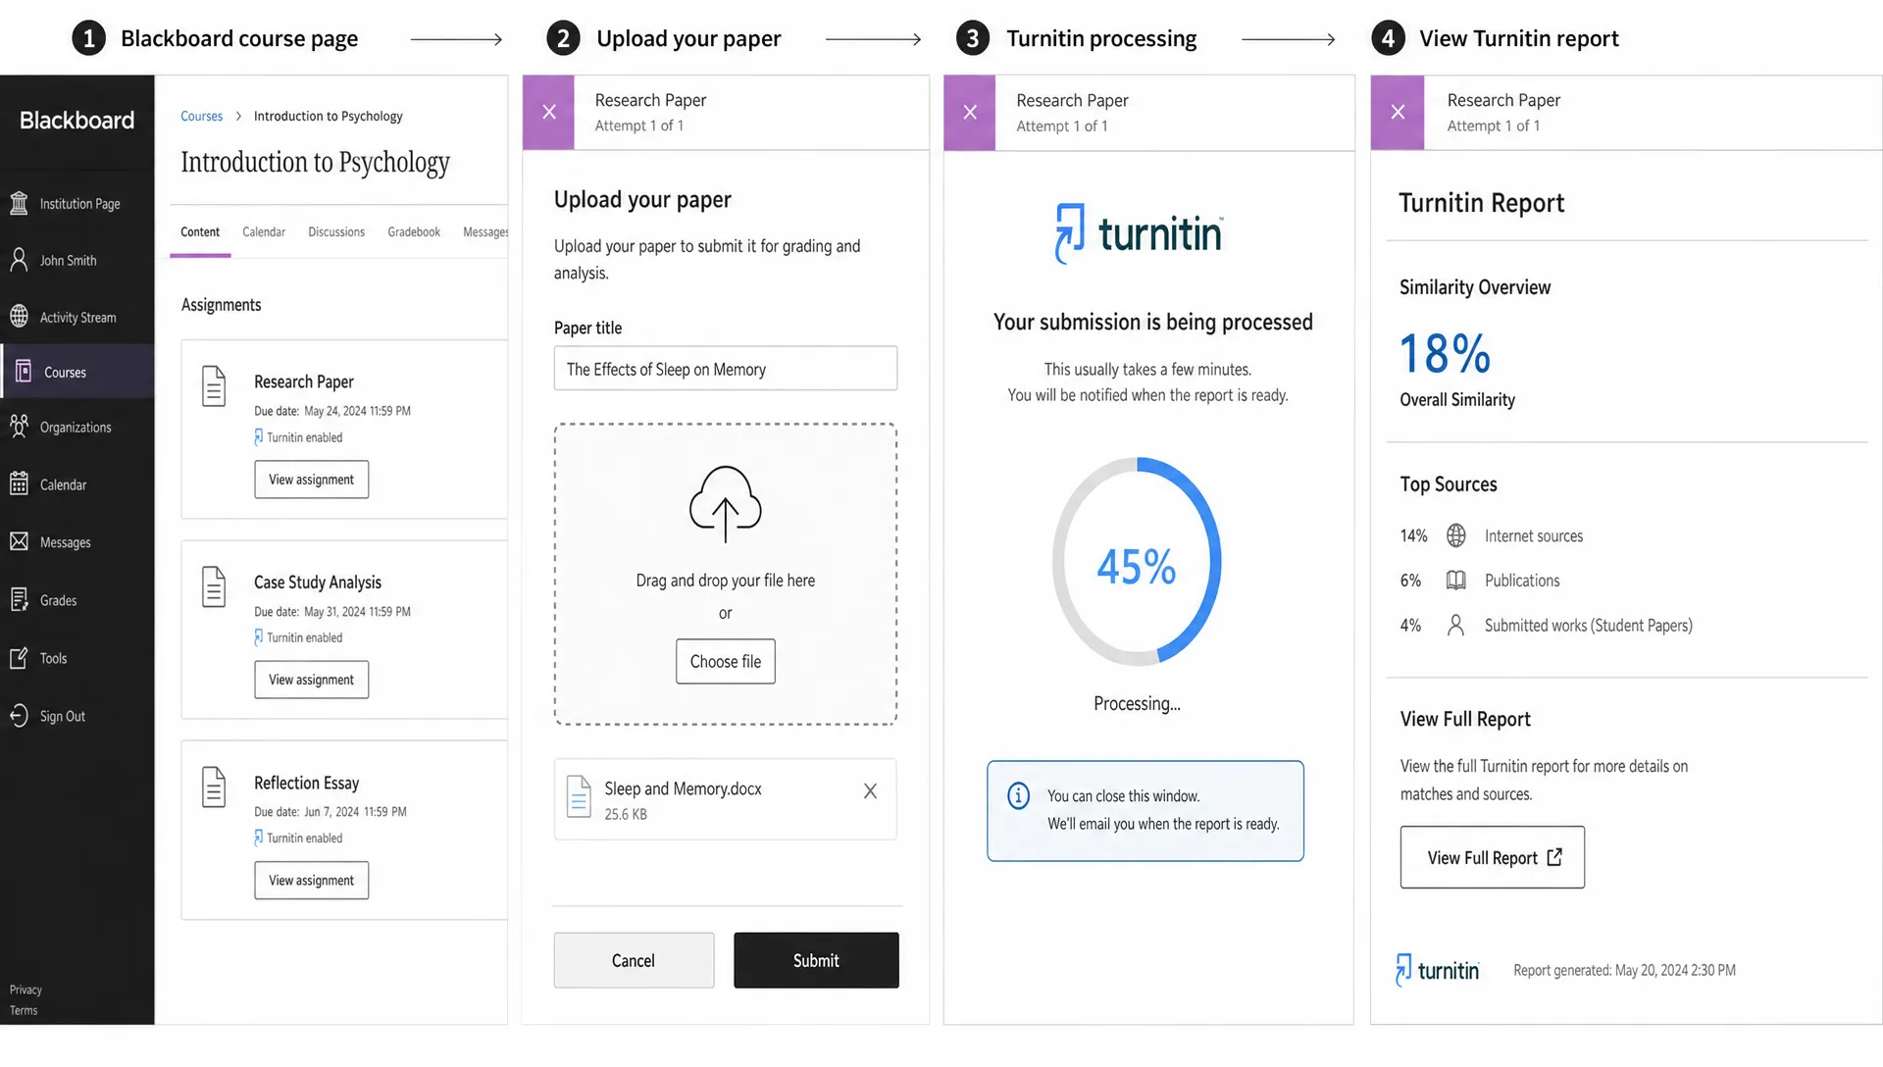Open the Discussions tab
This screenshot has width=1883, height=1067.
coord(336,232)
